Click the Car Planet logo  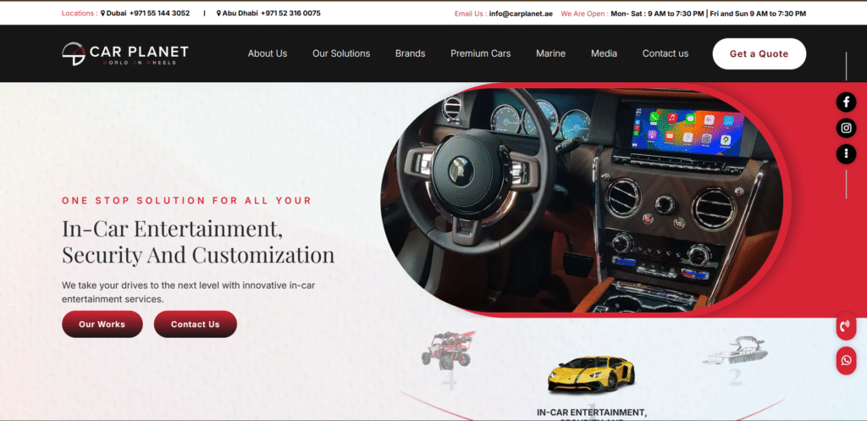coord(125,53)
